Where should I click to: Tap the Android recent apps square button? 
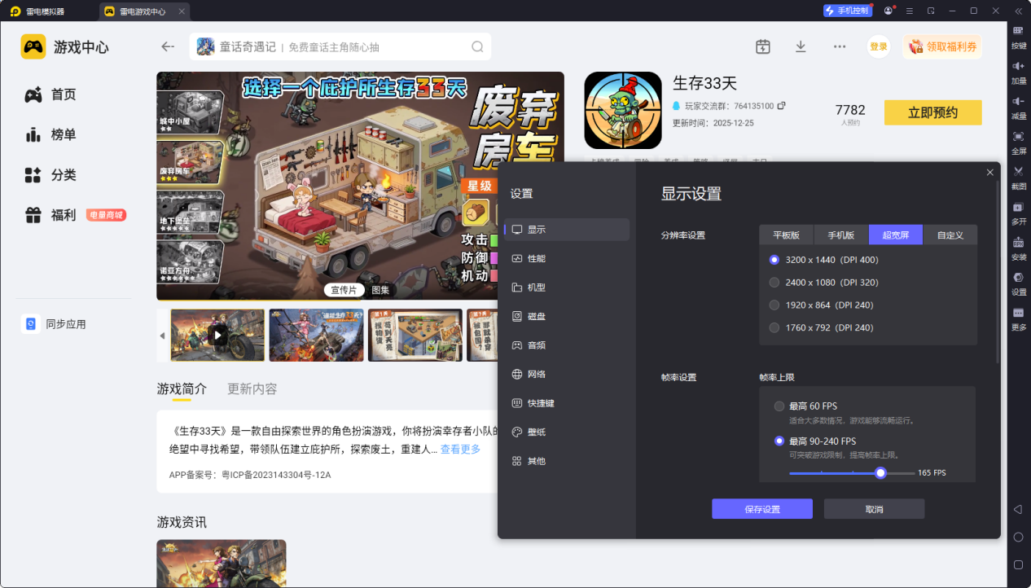click(x=1018, y=564)
